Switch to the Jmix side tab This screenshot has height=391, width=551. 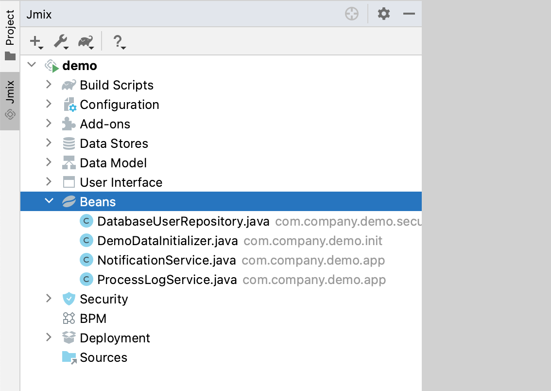10,101
